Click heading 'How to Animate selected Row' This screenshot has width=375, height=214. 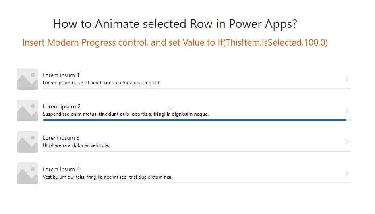133,24
